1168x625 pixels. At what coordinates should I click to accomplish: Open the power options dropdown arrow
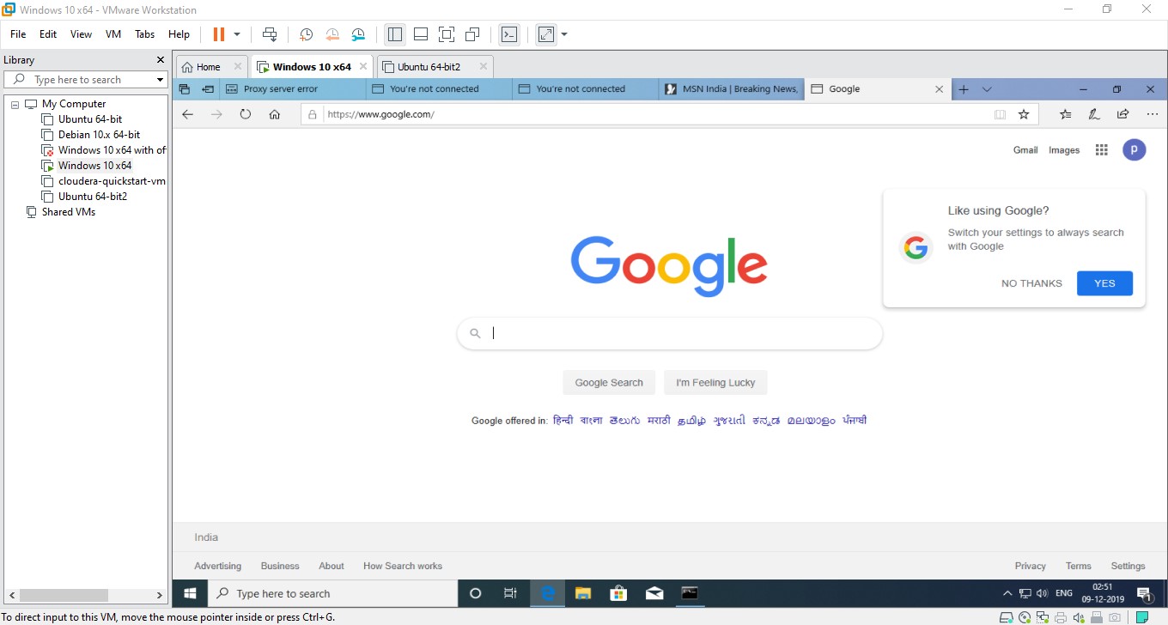click(x=238, y=34)
